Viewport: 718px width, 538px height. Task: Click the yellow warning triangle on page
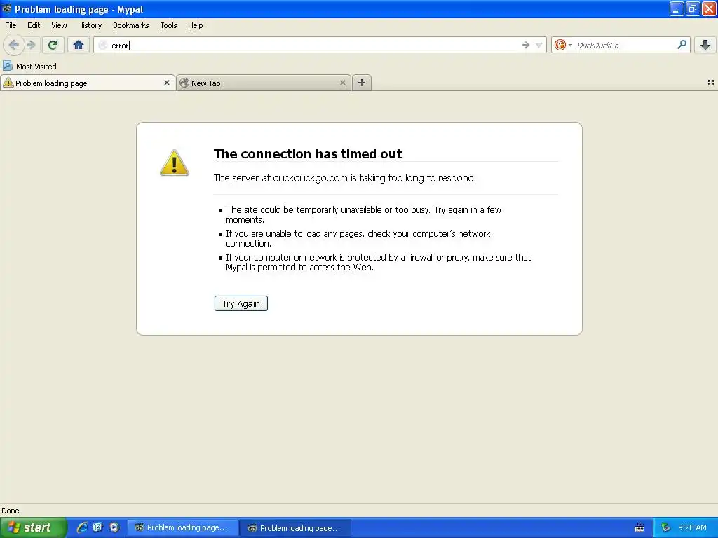click(174, 163)
